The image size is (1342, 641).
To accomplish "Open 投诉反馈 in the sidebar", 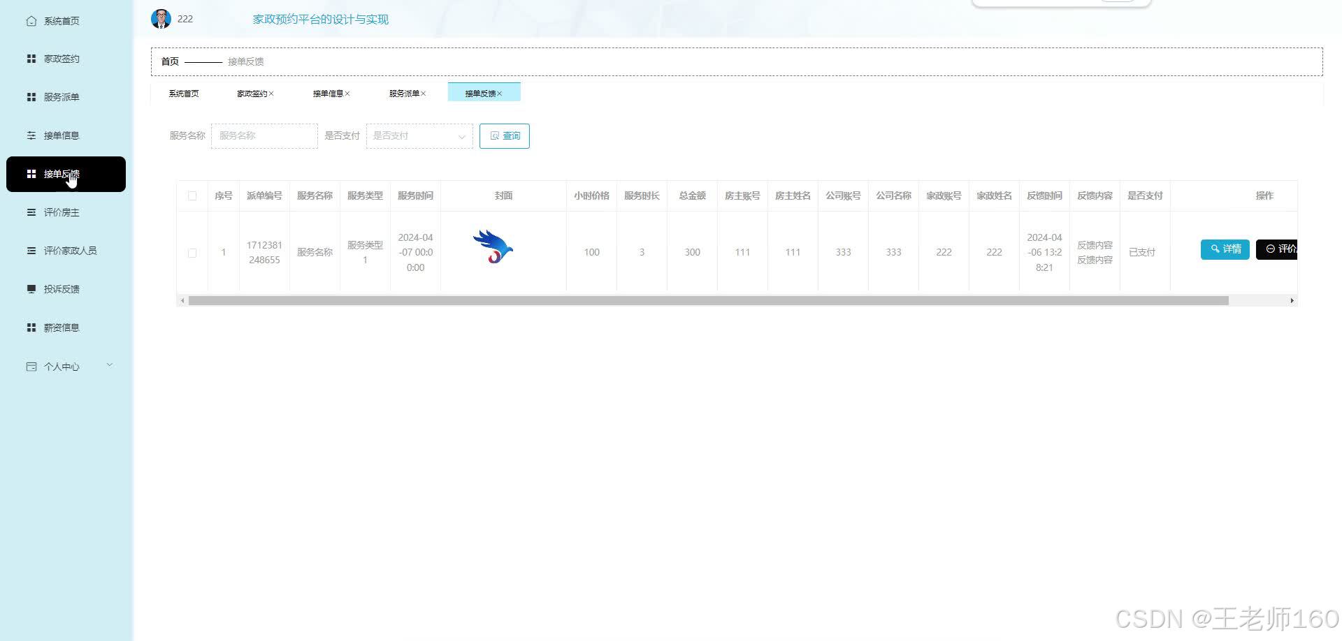I will pos(62,289).
